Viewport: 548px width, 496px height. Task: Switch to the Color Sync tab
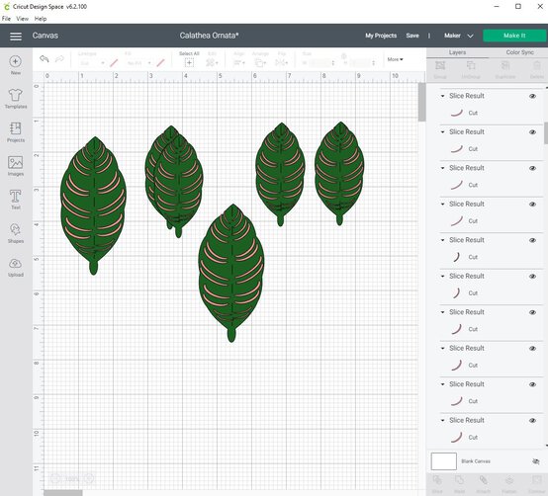(x=519, y=52)
